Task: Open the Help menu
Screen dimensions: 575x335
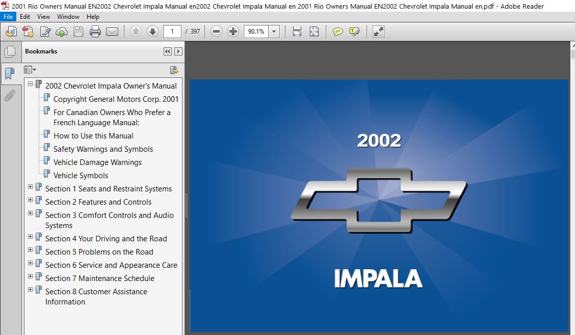Action: coord(93,16)
